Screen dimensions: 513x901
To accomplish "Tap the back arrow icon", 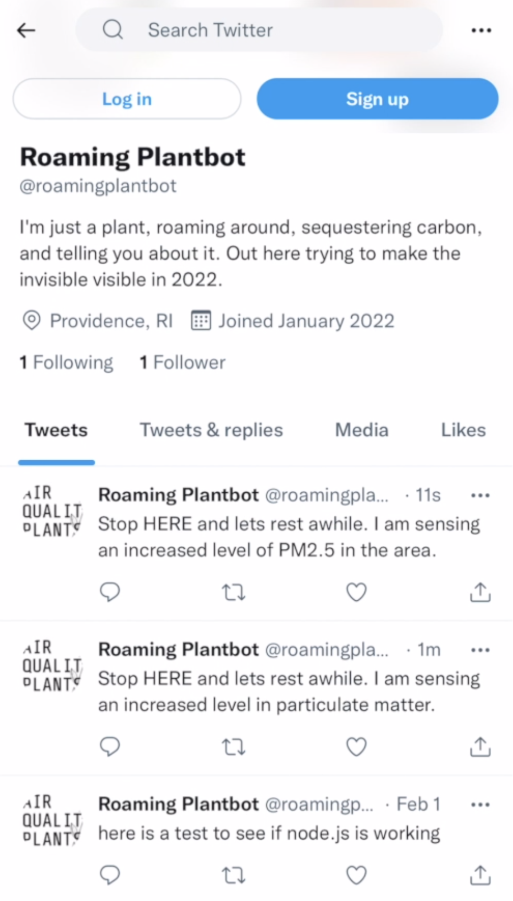I will click(x=26, y=30).
